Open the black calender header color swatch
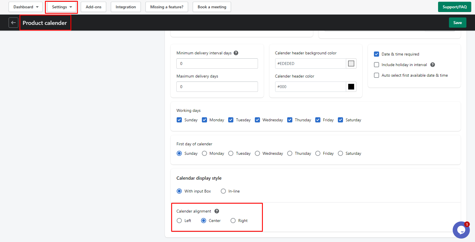The image size is (475, 242). [351, 87]
